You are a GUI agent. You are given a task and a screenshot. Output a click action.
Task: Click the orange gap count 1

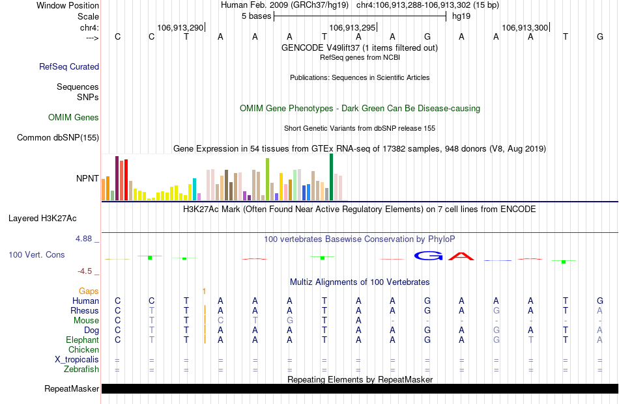coord(204,291)
